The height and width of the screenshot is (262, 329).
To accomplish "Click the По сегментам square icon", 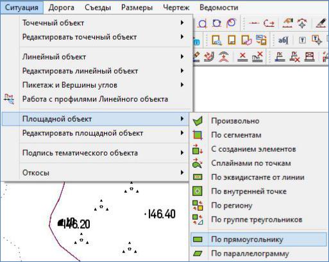I will click(198, 135).
